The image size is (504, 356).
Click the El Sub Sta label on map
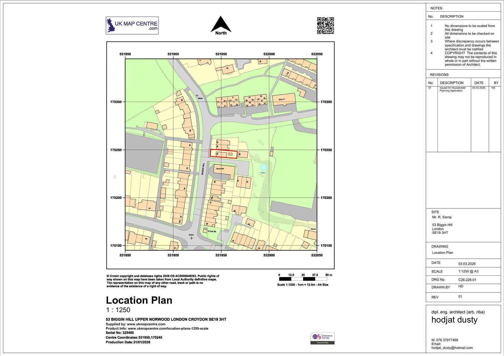[212, 231]
